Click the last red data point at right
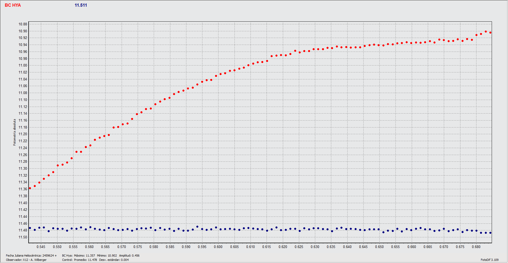508x263 pixels. [490, 33]
